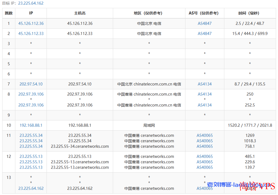Click the time value 252.5 in hop 8
The width and height of the screenshot is (278, 195).
click(x=250, y=105)
